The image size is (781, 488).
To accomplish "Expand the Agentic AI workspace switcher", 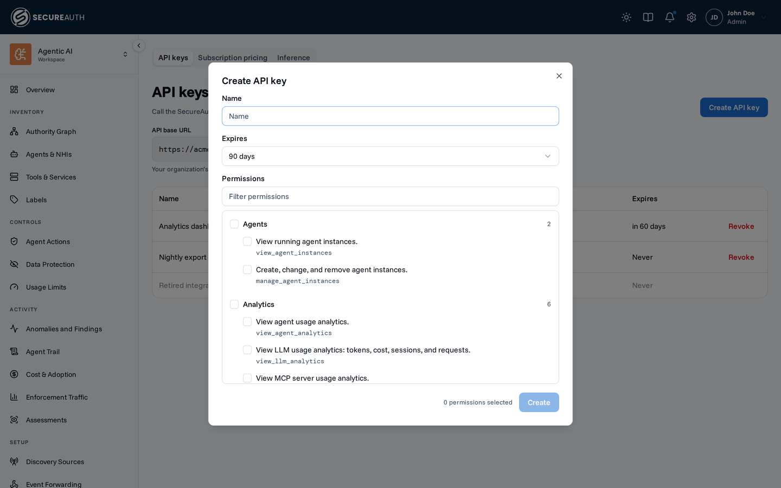I will [125, 54].
